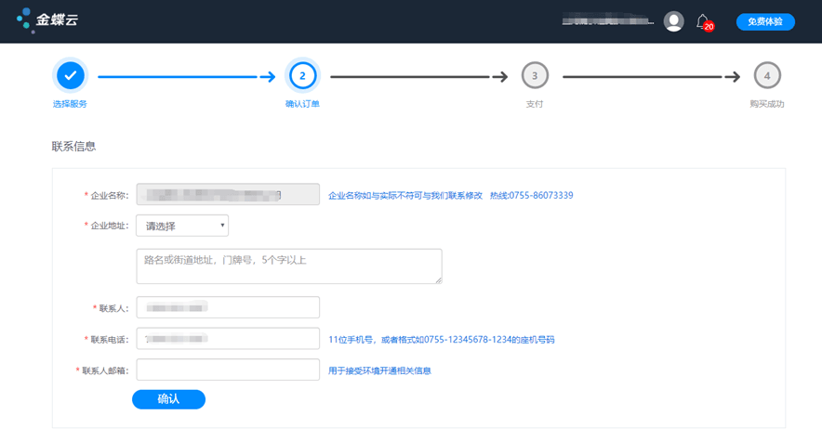Viewport: 822px width, 441px height.
Task: Focus the 联系人邮箱 input field
Action: [228, 370]
